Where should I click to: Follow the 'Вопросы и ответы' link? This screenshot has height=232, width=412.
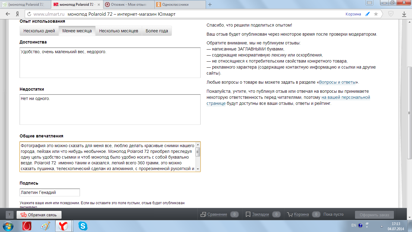pyautogui.click(x=338, y=82)
